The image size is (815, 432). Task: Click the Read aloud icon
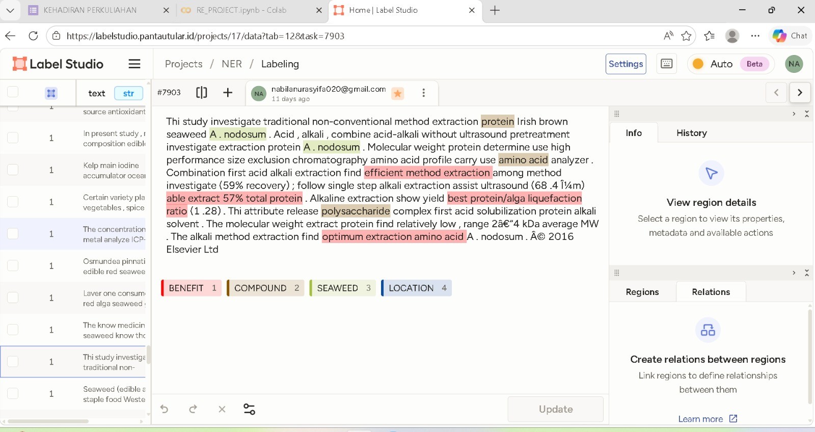pyautogui.click(x=668, y=36)
